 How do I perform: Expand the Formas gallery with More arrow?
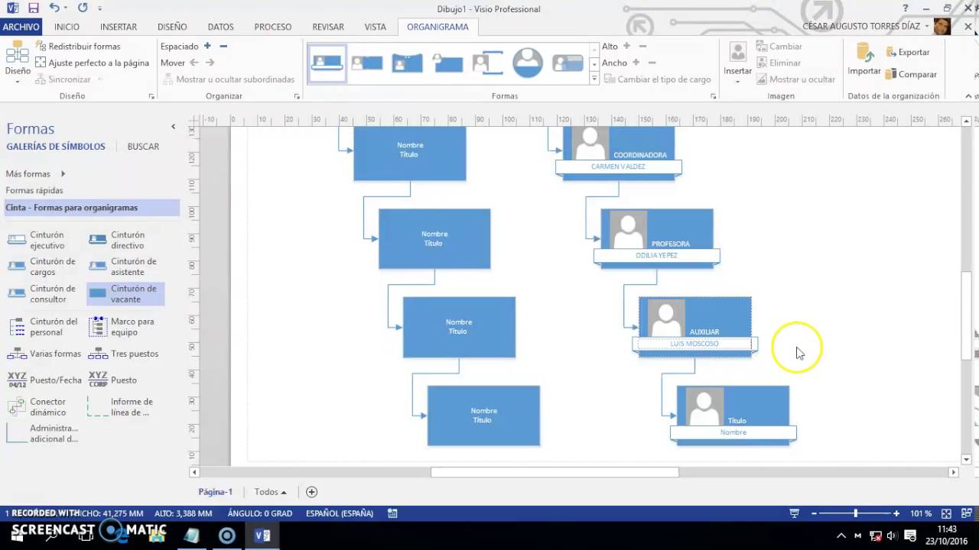coord(594,79)
